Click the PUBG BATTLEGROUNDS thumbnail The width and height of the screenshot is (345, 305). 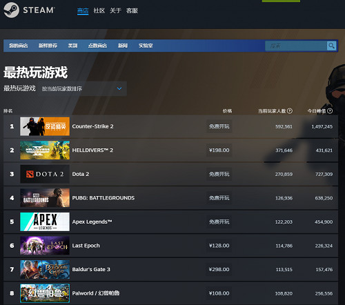point(45,198)
